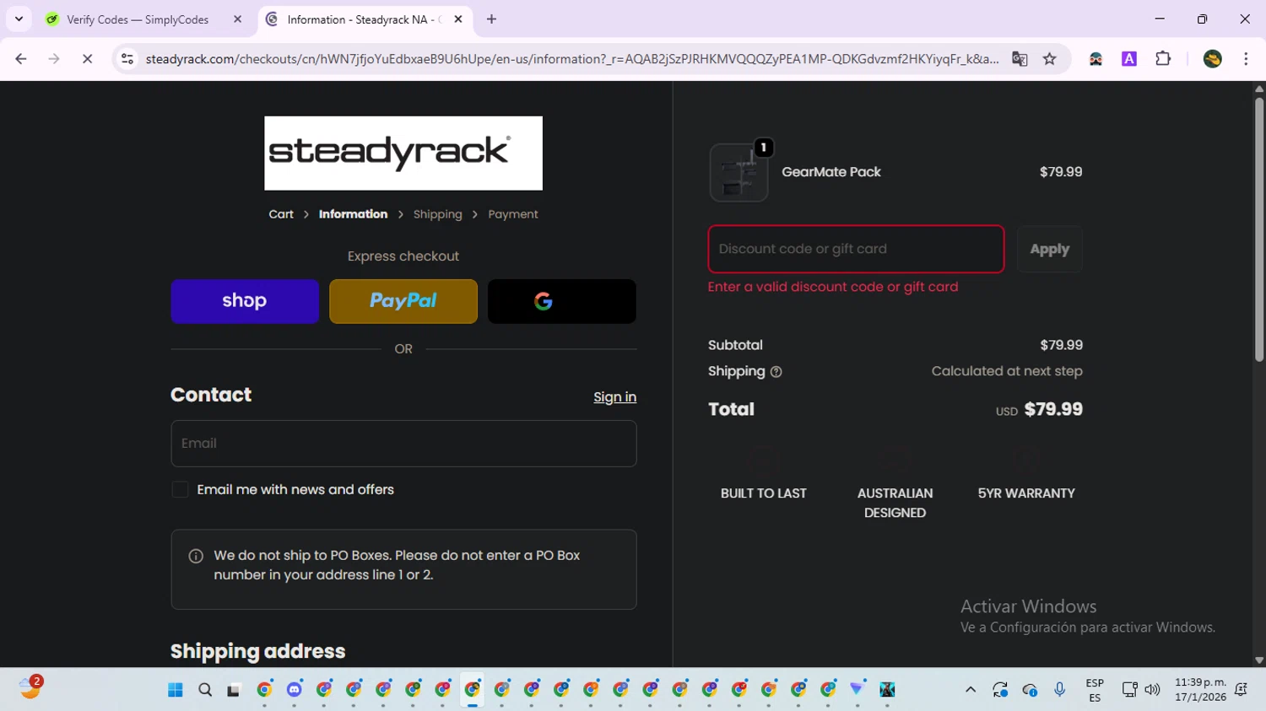Open the Shipping help question icon
This screenshot has width=1266, height=711.
pos(776,372)
